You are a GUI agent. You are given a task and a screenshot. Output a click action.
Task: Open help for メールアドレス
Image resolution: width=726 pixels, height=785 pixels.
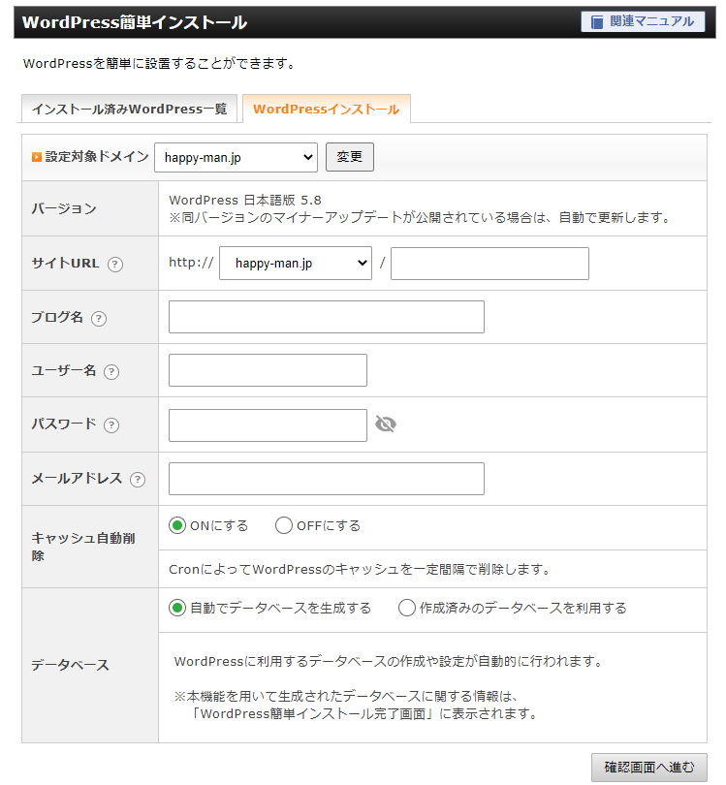click(x=138, y=480)
